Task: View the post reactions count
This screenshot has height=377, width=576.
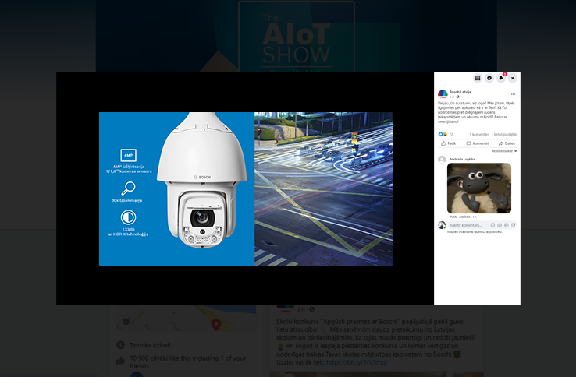Action: [446, 134]
